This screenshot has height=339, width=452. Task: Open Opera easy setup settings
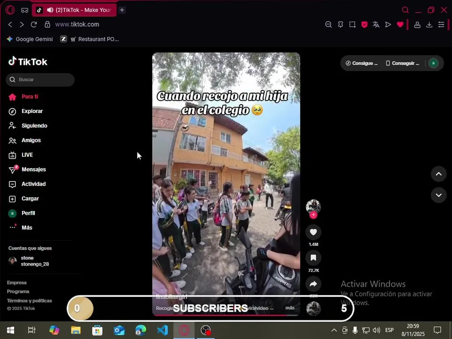(x=441, y=25)
